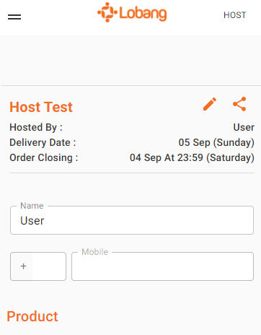Click the Hosted By label
261x335 pixels.
[x=36, y=127]
